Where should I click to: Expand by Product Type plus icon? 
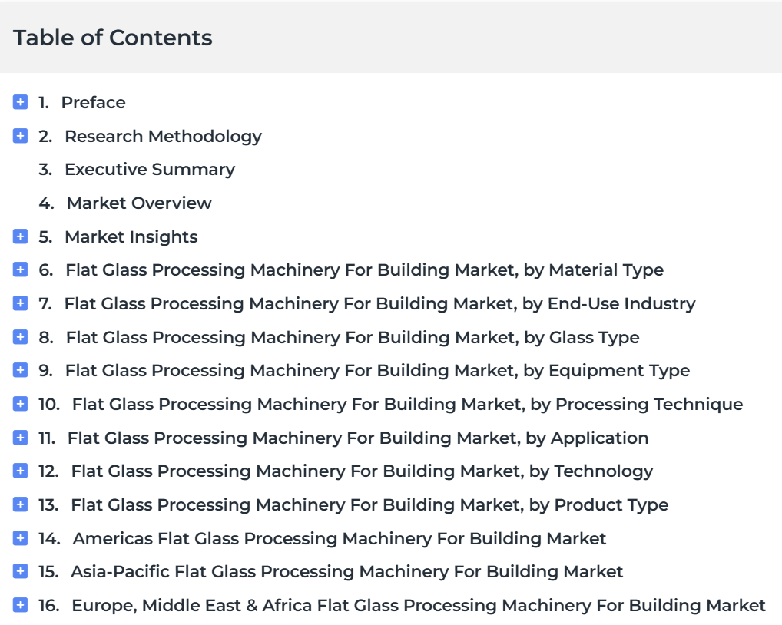[x=20, y=504]
